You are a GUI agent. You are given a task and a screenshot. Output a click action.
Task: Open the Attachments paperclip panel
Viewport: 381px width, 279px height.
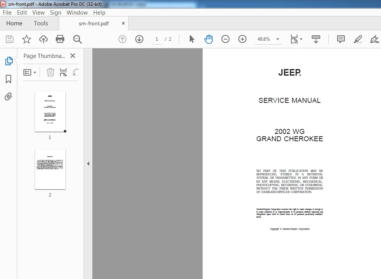point(8,96)
